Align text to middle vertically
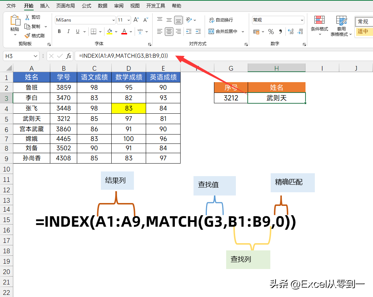 pos(169,20)
